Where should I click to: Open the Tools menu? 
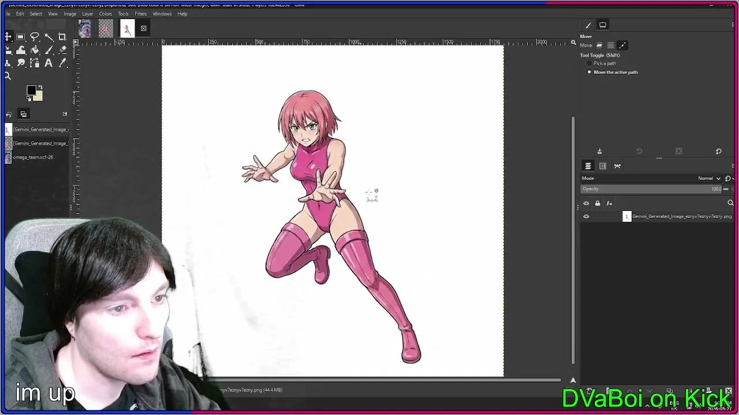click(x=123, y=14)
